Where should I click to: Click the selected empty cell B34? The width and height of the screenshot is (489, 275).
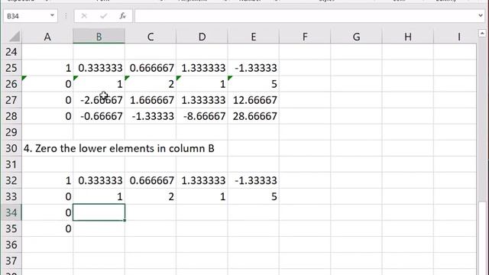99,212
